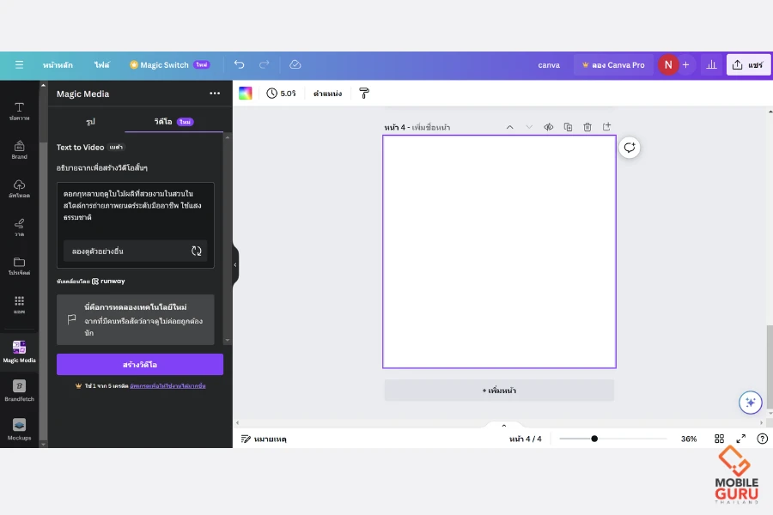Click the add comment bubble icon
Viewport: 773px width, 515px height.
click(x=630, y=148)
